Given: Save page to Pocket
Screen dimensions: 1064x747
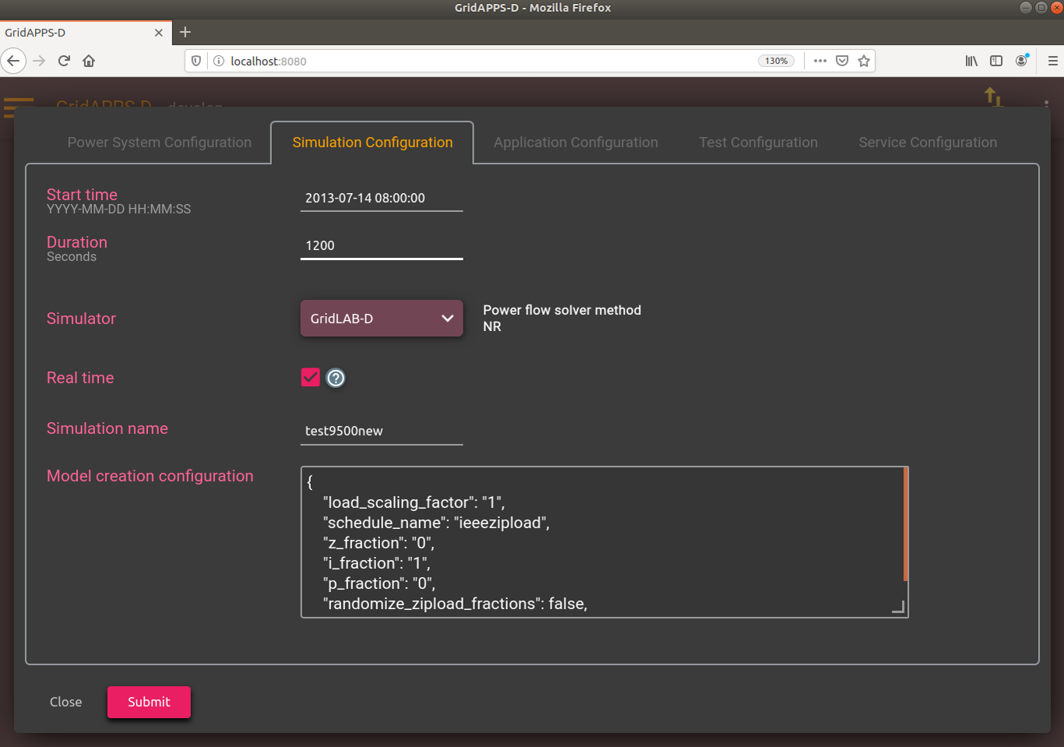Looking at the screenshot, I should click(842, 61).
